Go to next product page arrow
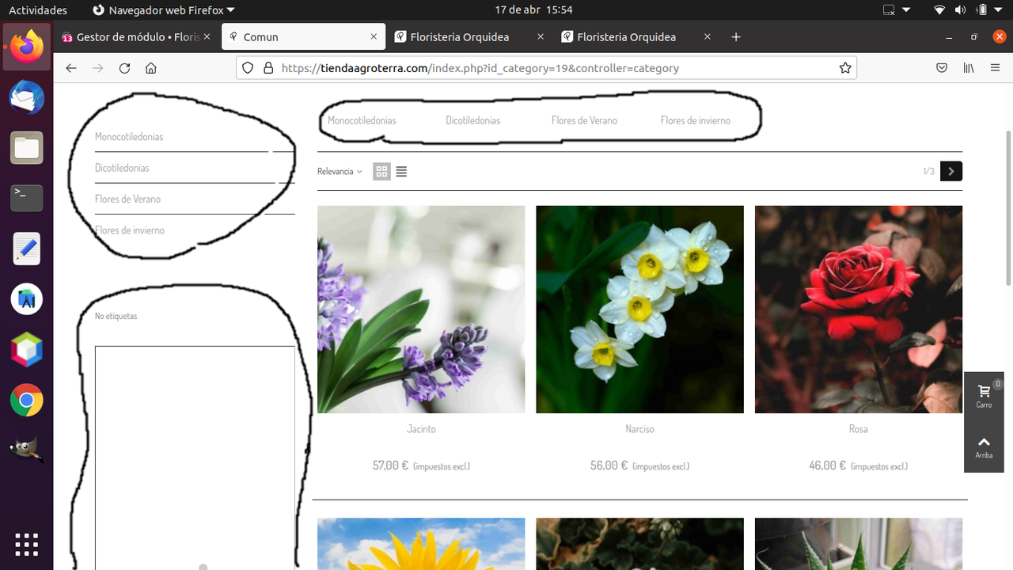 (951, 171)
